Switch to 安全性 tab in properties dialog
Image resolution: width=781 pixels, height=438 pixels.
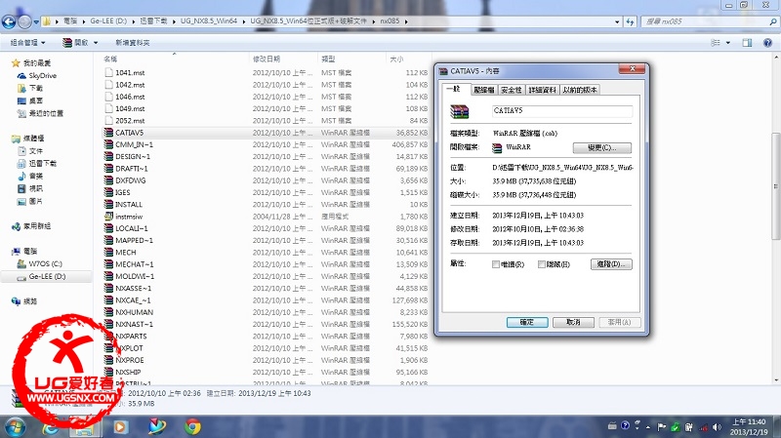point(511,90)
